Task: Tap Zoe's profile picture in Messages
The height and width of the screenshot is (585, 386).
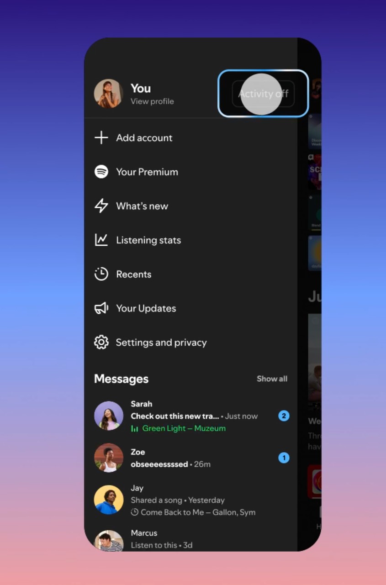Action: [109, 458]
